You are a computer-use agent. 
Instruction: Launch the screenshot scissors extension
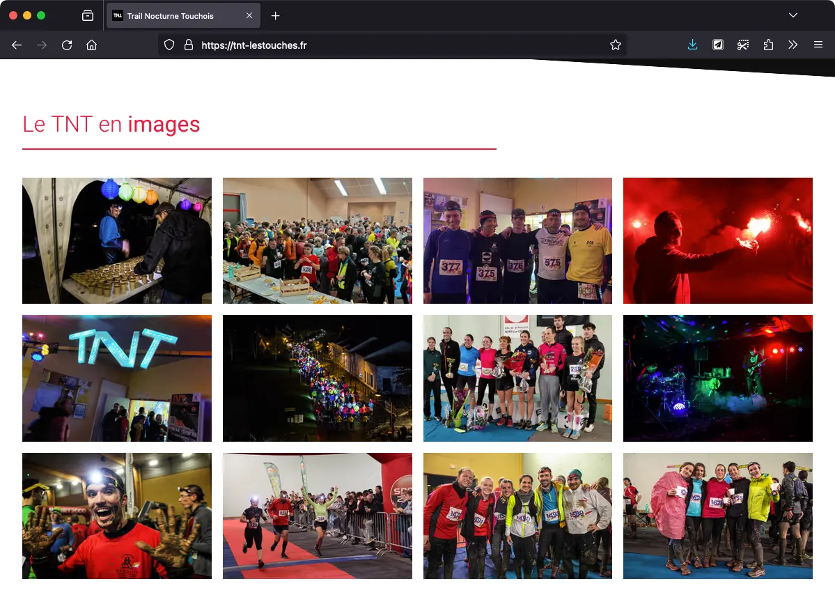coord(742,45)
